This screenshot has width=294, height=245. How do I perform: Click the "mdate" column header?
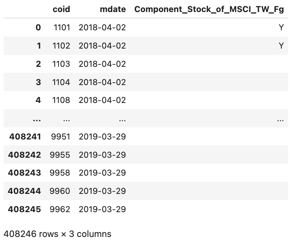[113, 9]
